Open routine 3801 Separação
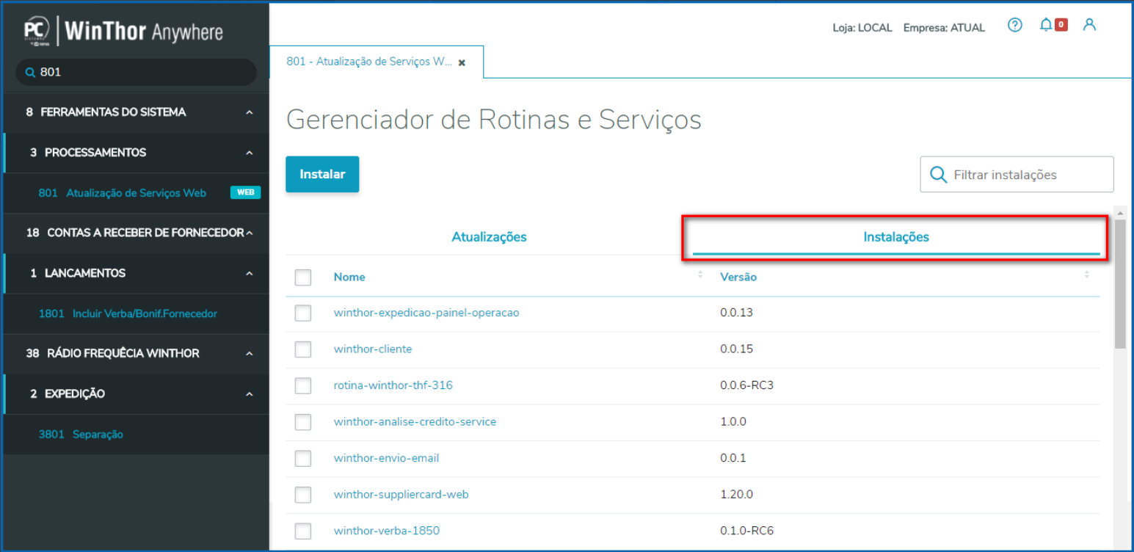The width and height of the screenshot is (1134, 552). pyautogui.click(x=81, y=435)
